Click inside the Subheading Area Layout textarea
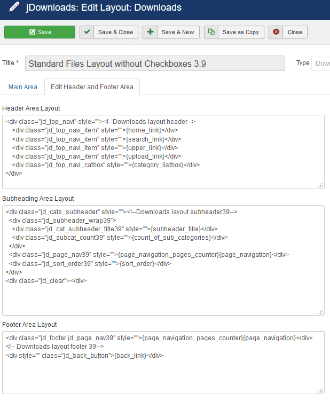The width and height of the screenshot is (330, 400). [163, 261]
